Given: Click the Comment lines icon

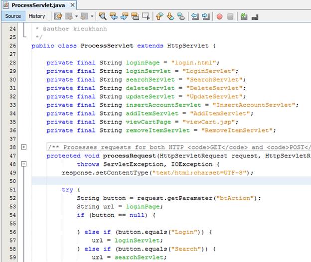Looking at the screenshot, I should [x=244, y=16].
